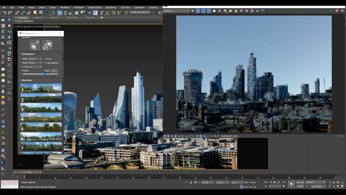Click the Edit Named Selection Sets icon
Viewport: 346px width, 195px height.
(126, 13)
